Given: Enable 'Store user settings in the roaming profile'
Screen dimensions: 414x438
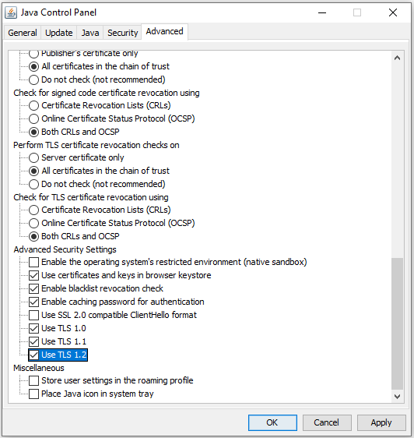Looking at the screenshot, I should pos(33,380).
